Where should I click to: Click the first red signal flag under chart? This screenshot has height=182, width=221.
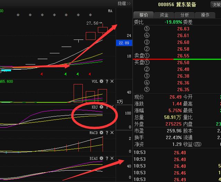coord(41,74)
